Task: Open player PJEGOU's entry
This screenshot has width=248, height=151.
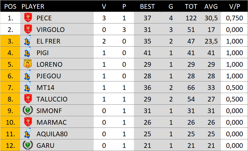Action: point(48,76)
